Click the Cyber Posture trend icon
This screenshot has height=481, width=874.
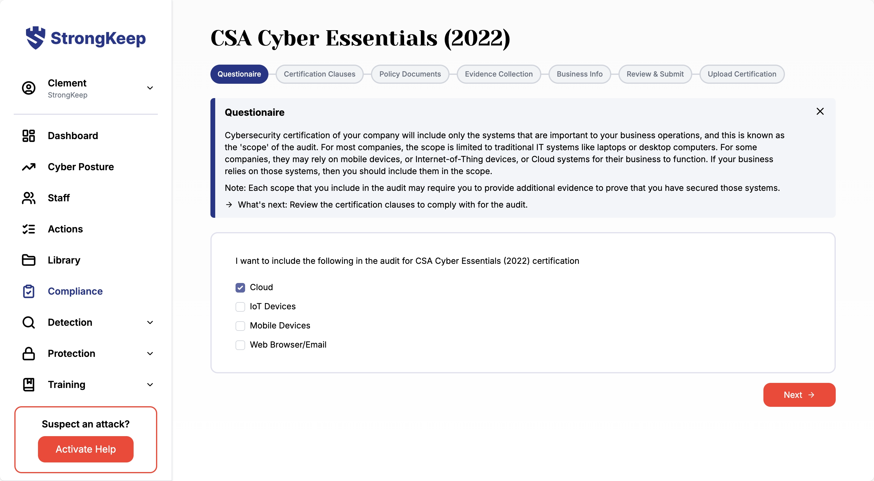click(28, 167)
